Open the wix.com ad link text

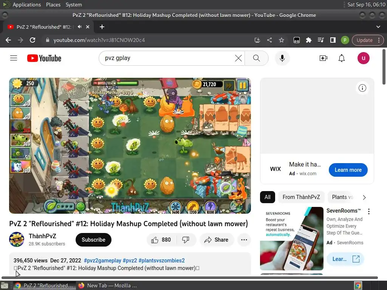308,174
